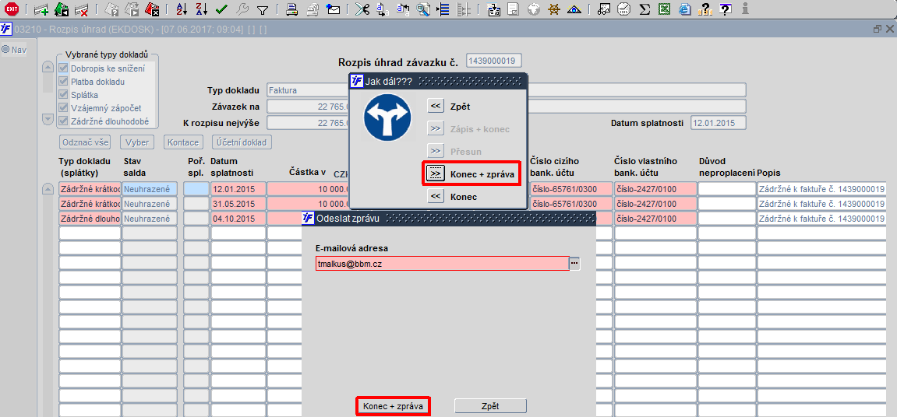Viewport: 897px width, 417px height.
Task: Click the filter funnel icon
Action: pyautogui.click(x=263, y=9)
